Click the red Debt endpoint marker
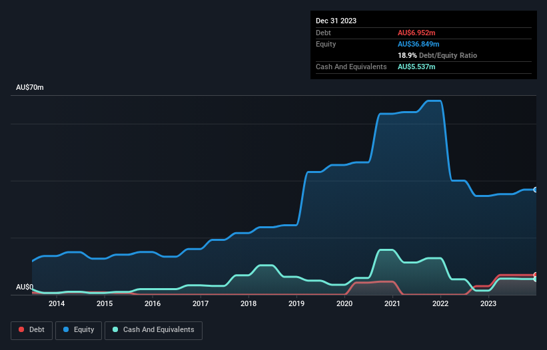The height and width of the screenshot is (350, 547). (536, 275)
